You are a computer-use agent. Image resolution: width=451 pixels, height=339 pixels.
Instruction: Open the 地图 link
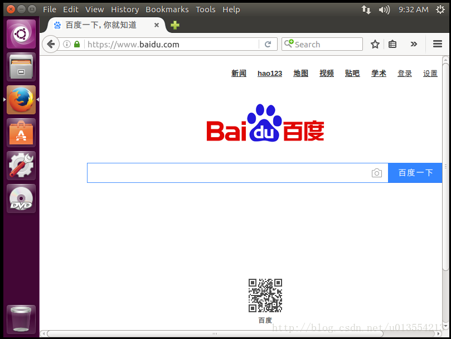(x=300, y=74)
